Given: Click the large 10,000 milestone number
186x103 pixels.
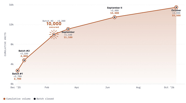Looking at the screenshot, I should [54, 24].
